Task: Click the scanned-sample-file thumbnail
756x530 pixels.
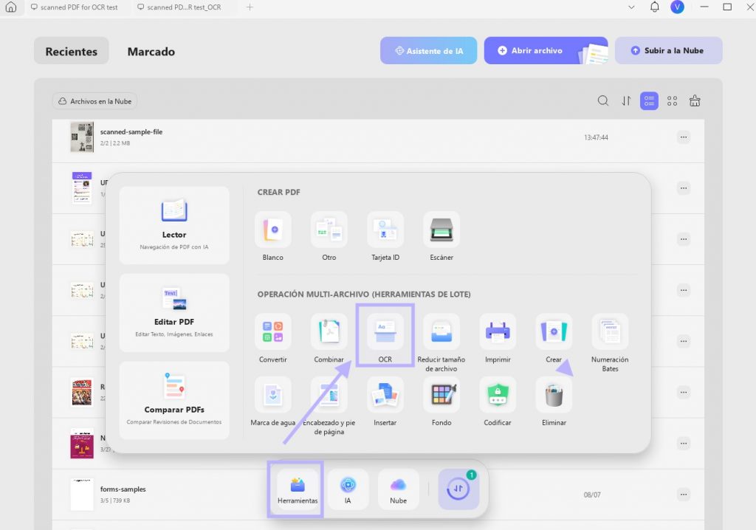Action: (x=82, y=137)
